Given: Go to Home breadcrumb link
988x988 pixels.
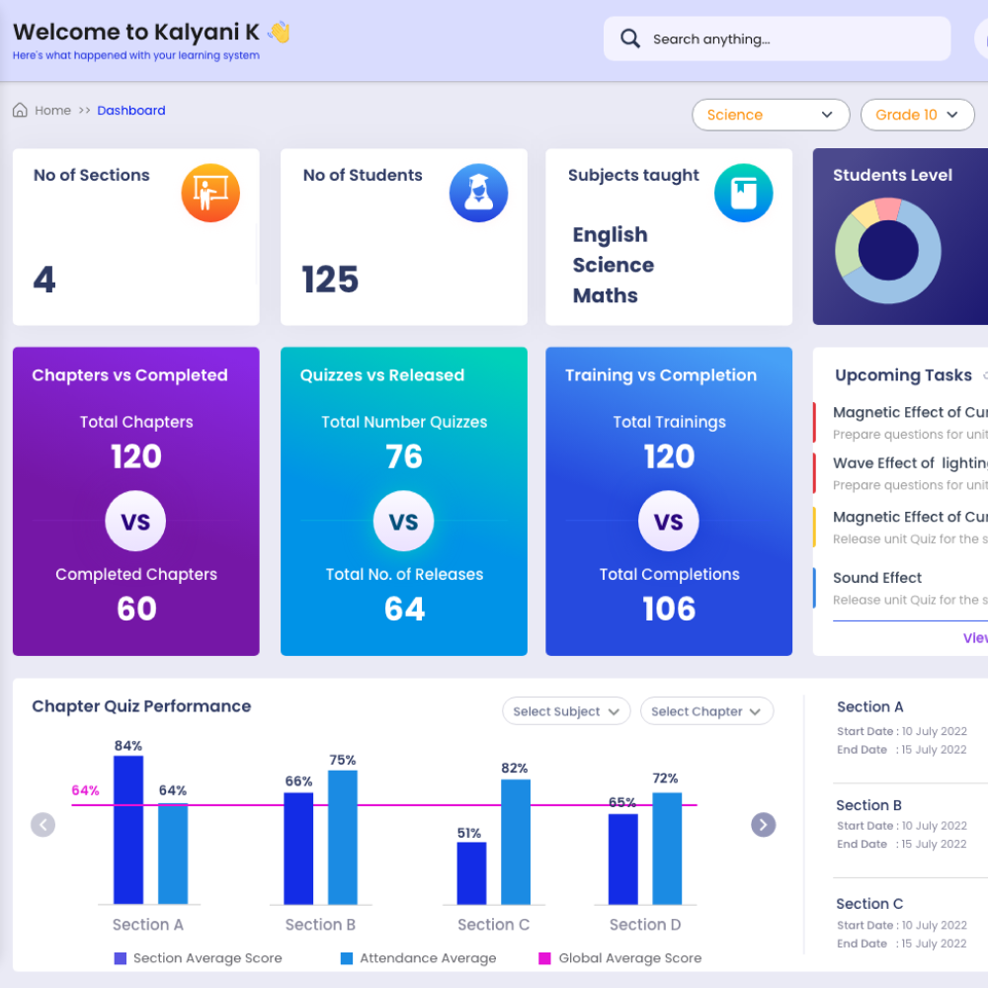Looking at the screenshot, I should (53, 111).
